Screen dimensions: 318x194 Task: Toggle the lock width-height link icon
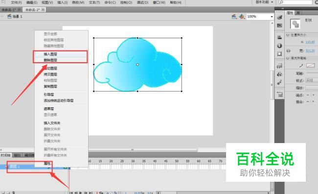(288, 51)
